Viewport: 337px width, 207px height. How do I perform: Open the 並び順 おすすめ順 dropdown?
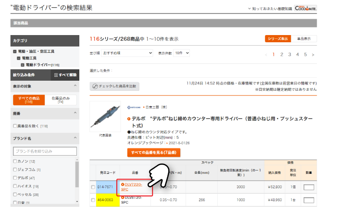pyautogui.click(x=127, y=53)
